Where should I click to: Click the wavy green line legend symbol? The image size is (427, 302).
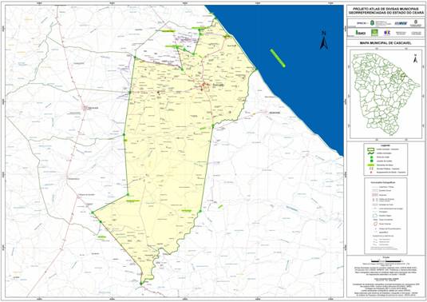coord(371,153)
